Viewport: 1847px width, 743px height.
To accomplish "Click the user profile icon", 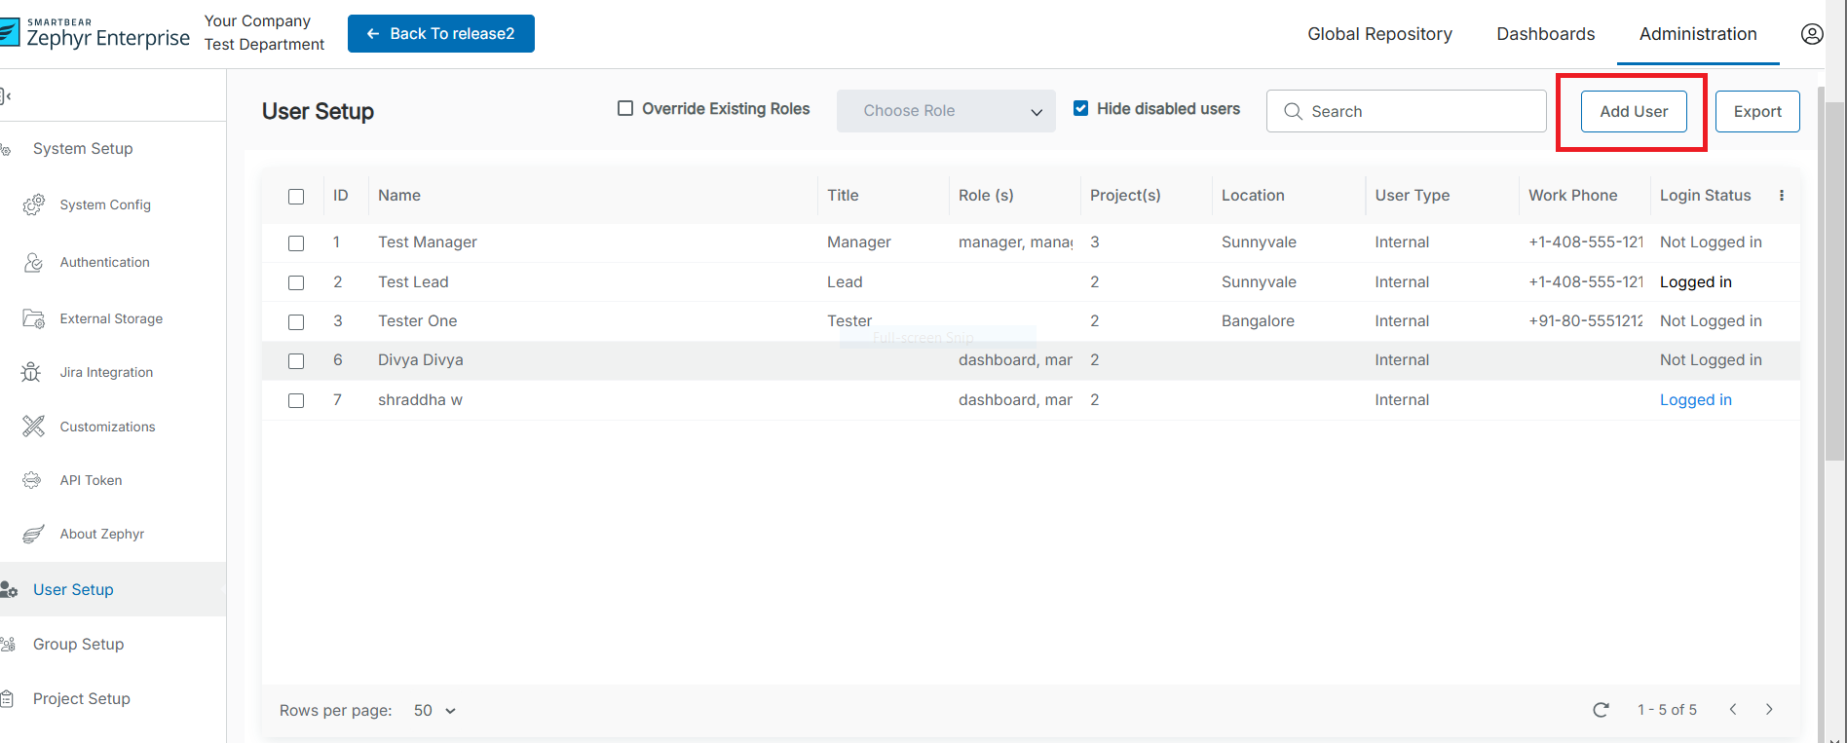I will 1811,34.
